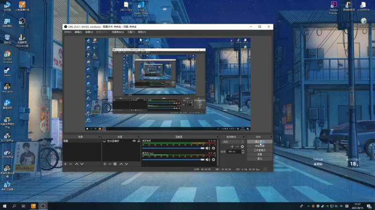Adjust Desktop Audio volume slider
The image size is (375, 210).
(x=173, y=148)
